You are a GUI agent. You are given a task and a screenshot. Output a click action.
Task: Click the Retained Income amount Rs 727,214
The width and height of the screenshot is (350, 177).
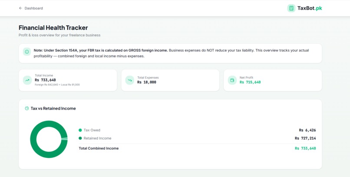pos(305,138)
